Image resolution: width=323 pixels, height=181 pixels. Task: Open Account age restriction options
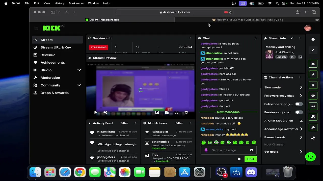(283, 129)
